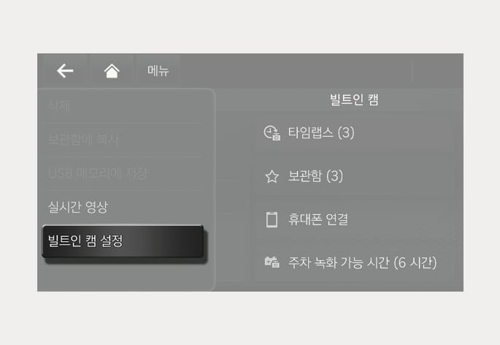Tap the star icon for 보관함
The image size is (500, 345).
coord(272,176)
